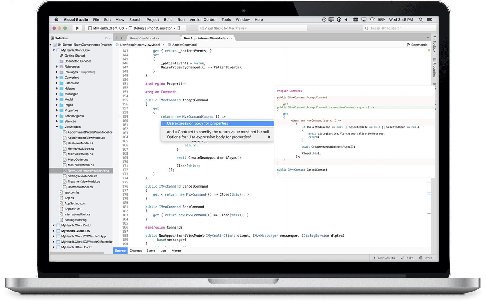The image size is (486, 301).
Task: Open the Wi-Fi status menu
Action: pyautogui.click(x=372, y=20)
